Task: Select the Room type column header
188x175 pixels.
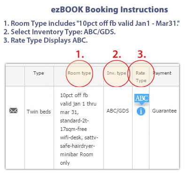Action: tap(79, 73)
